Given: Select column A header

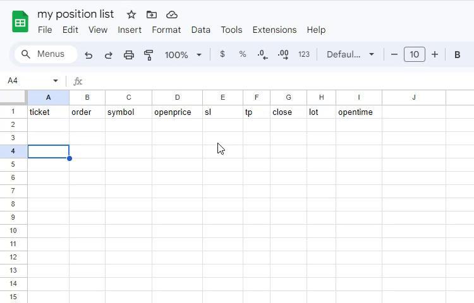Looking at the screenshot, I should point(49,97).
